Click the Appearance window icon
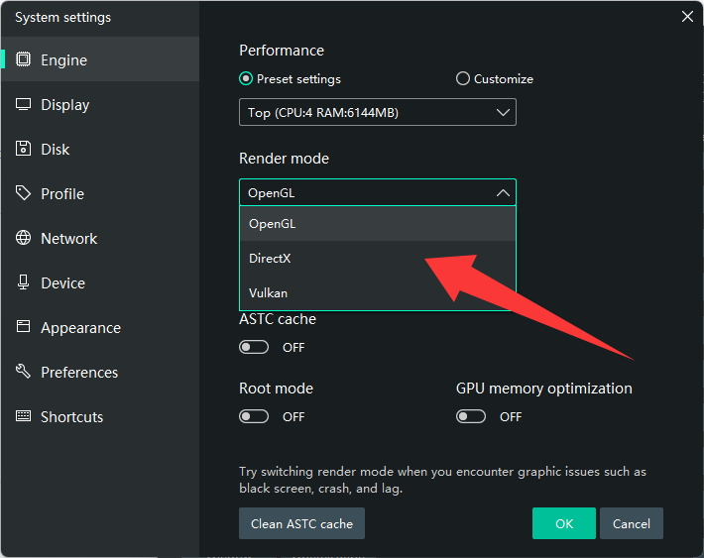This screenshot has width=704, height=558. (24, 328)
